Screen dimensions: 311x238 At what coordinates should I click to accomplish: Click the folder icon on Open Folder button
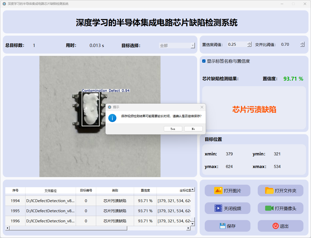269,191
